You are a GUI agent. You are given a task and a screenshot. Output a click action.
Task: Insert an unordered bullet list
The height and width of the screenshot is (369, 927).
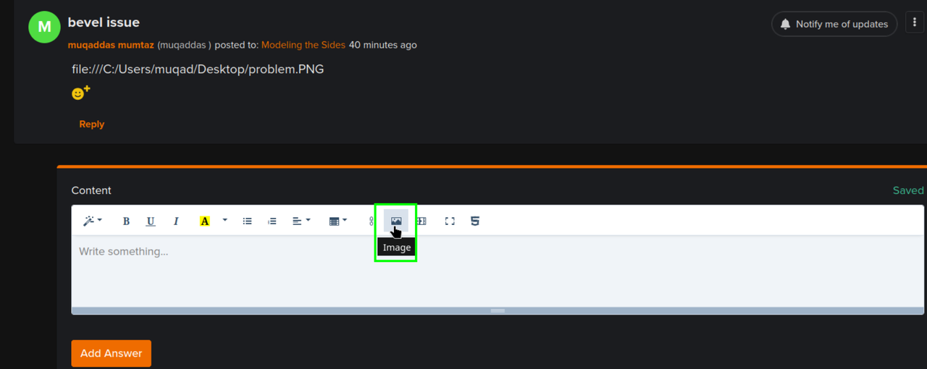tap(247, 221)
